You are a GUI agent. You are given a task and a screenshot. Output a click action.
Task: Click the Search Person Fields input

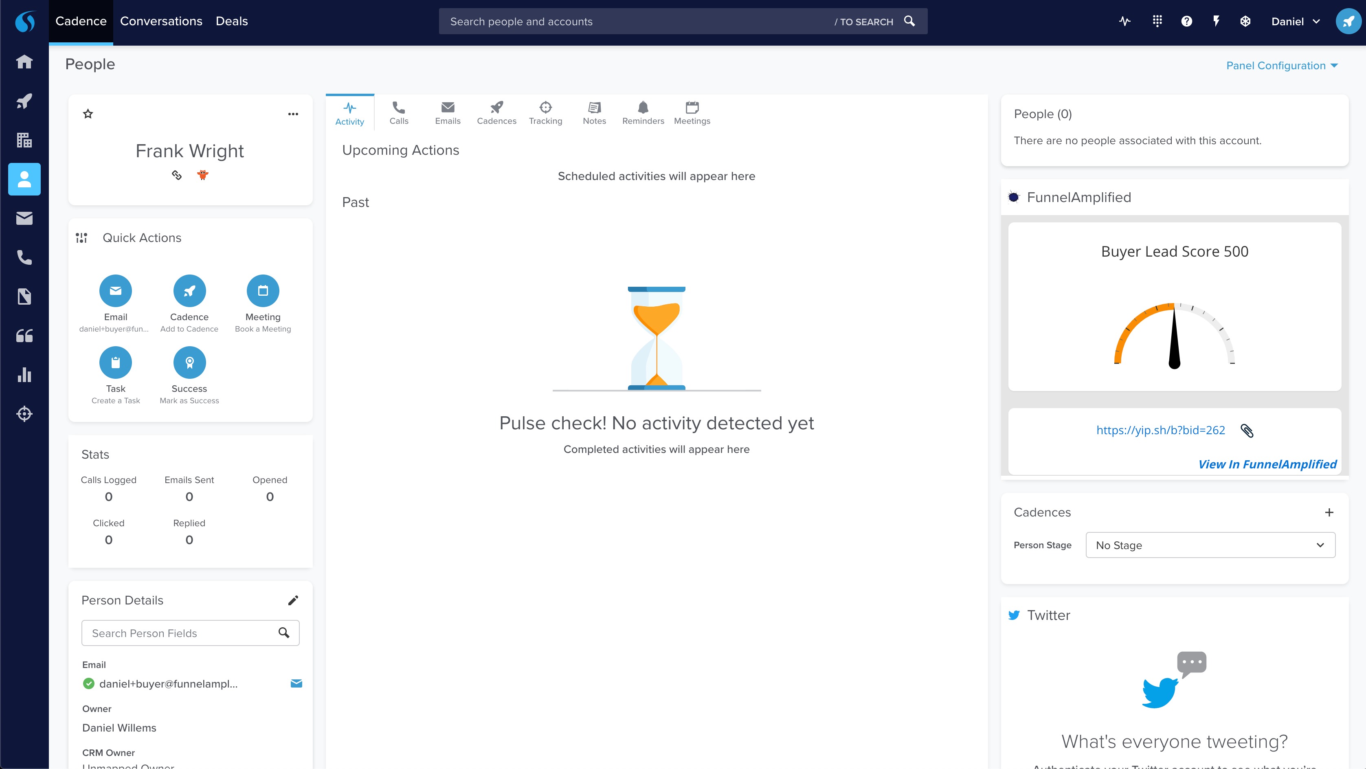click(180, 633)
